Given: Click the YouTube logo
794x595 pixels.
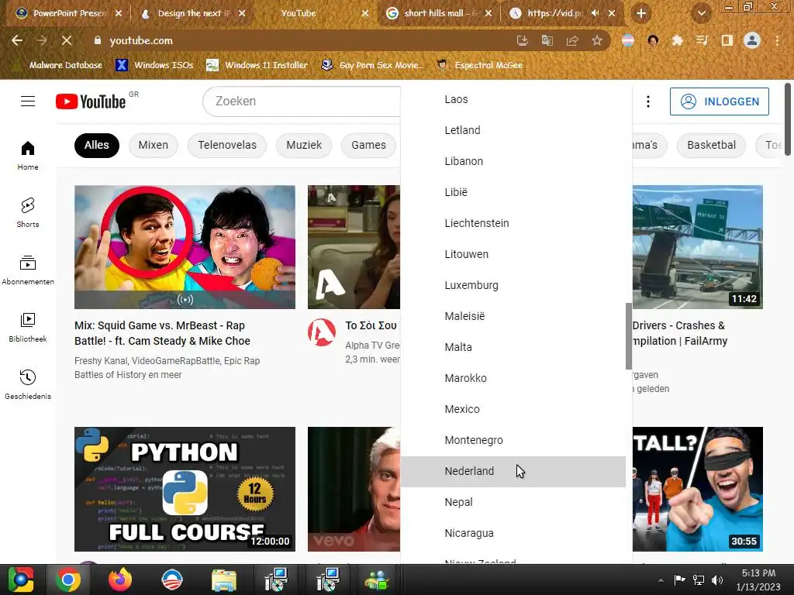Looking at the screenshot, I should (x=91, y=101).
